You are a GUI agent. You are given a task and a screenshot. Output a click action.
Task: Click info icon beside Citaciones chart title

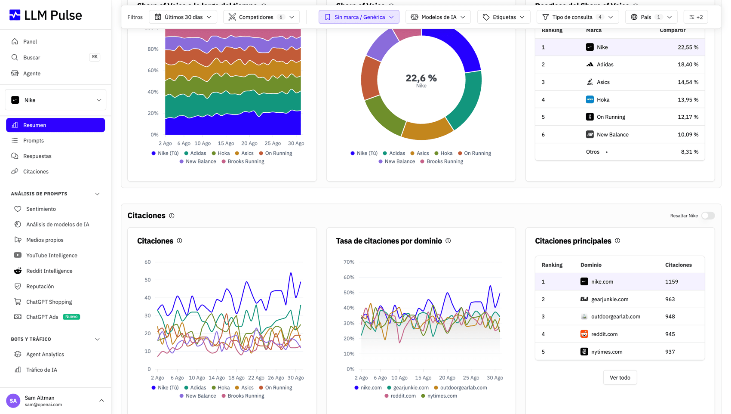click(179, 241)
